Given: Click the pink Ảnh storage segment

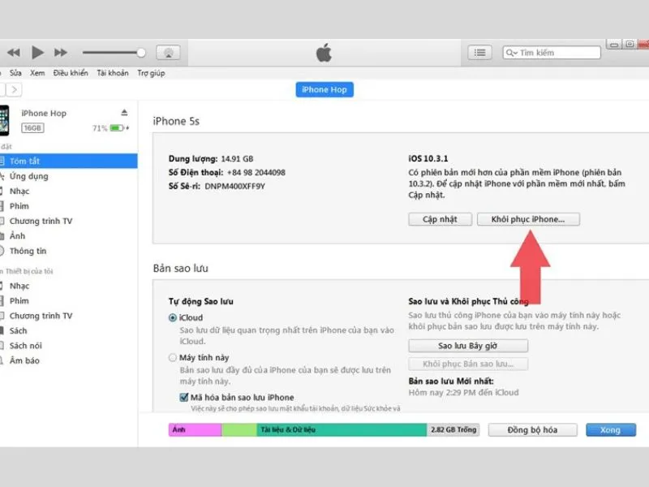Looking at the screenshot, I should pos(195,430).
